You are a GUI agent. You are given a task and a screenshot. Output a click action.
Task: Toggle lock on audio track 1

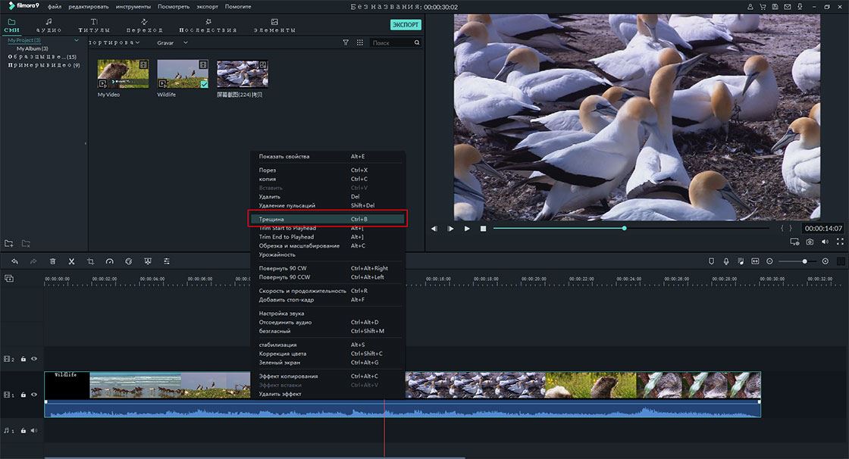[x=23, y=430]
